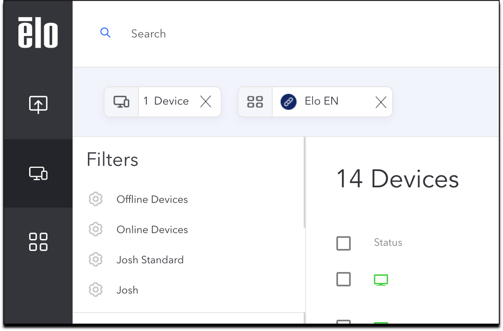Open the apps grid sidebar icon
Screen dimensions: 503x331
38,242
